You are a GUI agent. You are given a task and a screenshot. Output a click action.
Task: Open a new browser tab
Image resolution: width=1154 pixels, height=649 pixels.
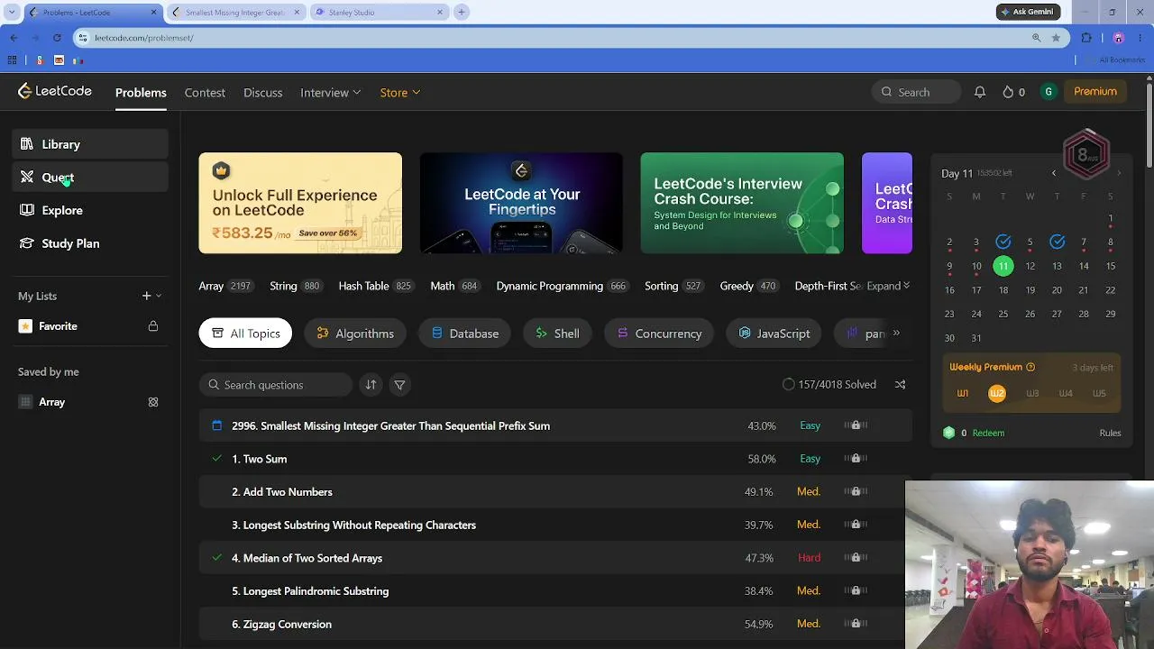[x=461, y=12]
